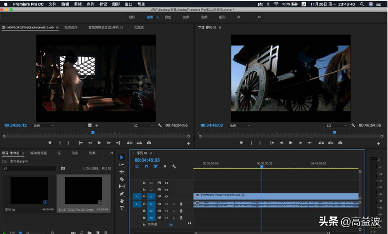Toggle V2 track output eye
Viewport: 388px width, 234px height.
[x=167, y=190]
